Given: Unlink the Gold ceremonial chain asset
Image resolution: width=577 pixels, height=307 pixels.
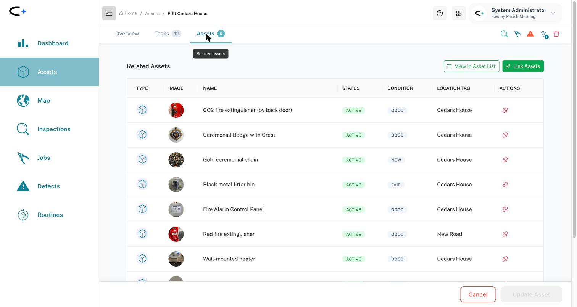Looking at the screenshot, I should [505, 160].
